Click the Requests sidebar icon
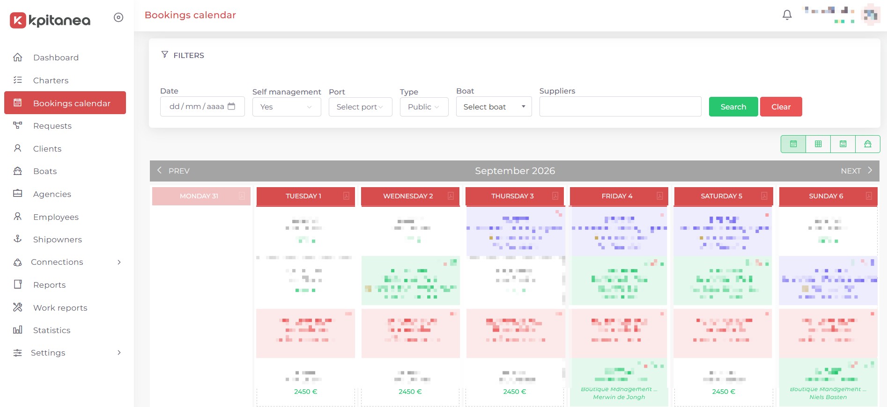Viewport: 887px width, 407px height. [18, 125]
